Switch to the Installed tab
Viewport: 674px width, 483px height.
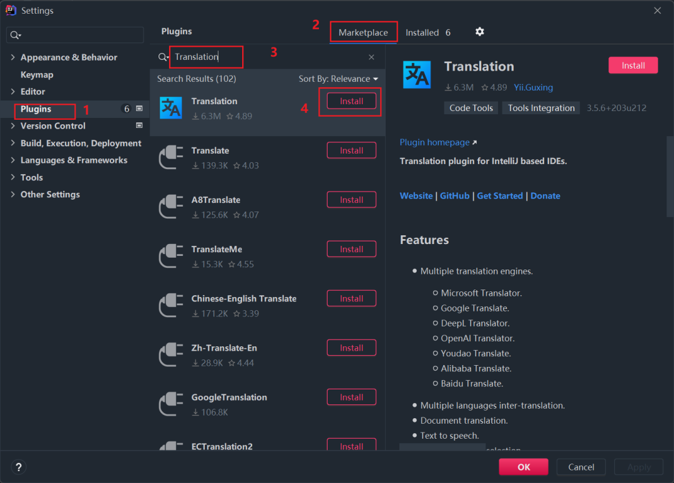click(x=427, y=32)
